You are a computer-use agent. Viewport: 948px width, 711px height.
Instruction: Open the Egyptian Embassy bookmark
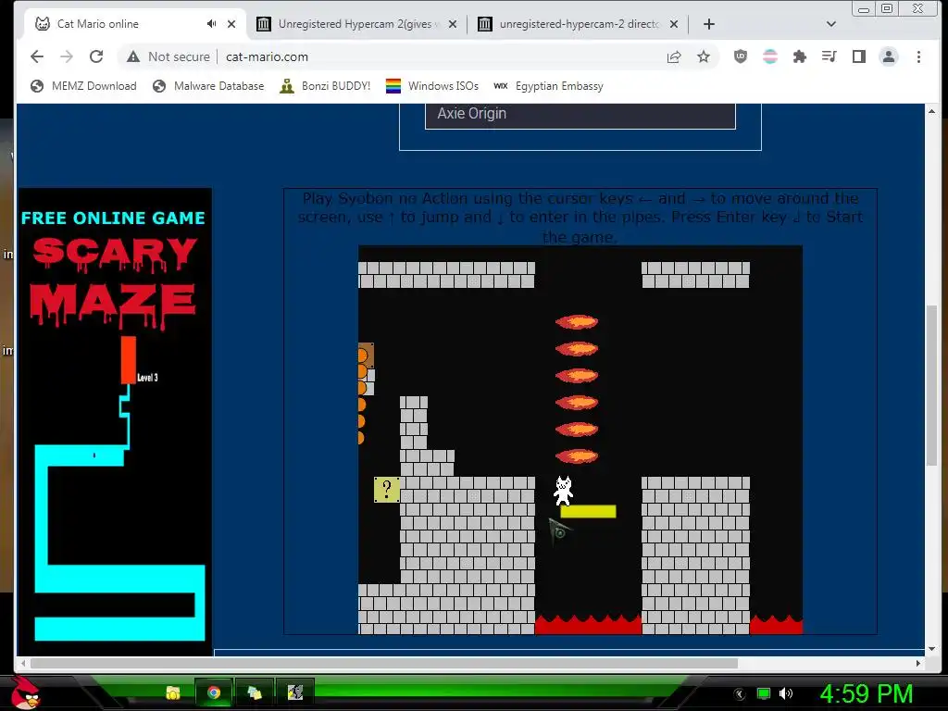[x=549, y=86]
